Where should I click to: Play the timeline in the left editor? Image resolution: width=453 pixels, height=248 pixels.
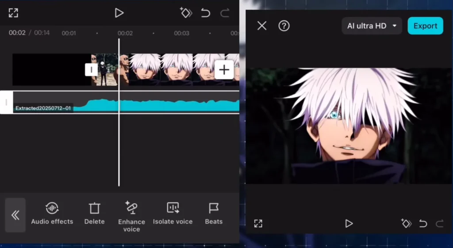click(119, 13)
